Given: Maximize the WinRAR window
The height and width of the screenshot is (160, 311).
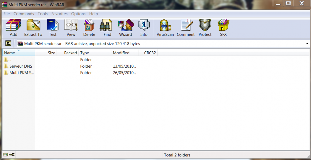Looking at the screenshot, I should pos(288,3).
